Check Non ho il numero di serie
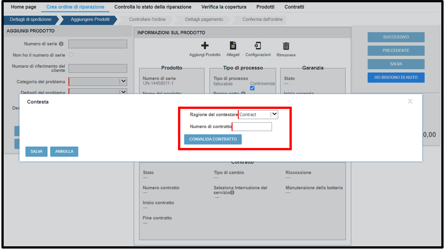Viewport: 445px width, 250px height. pyautogui.click(x=71, y=55)
